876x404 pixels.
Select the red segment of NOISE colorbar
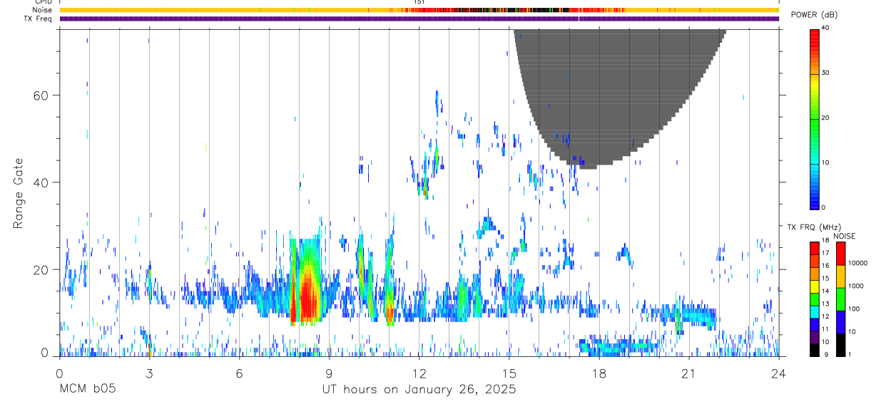[x=841, y=253]
